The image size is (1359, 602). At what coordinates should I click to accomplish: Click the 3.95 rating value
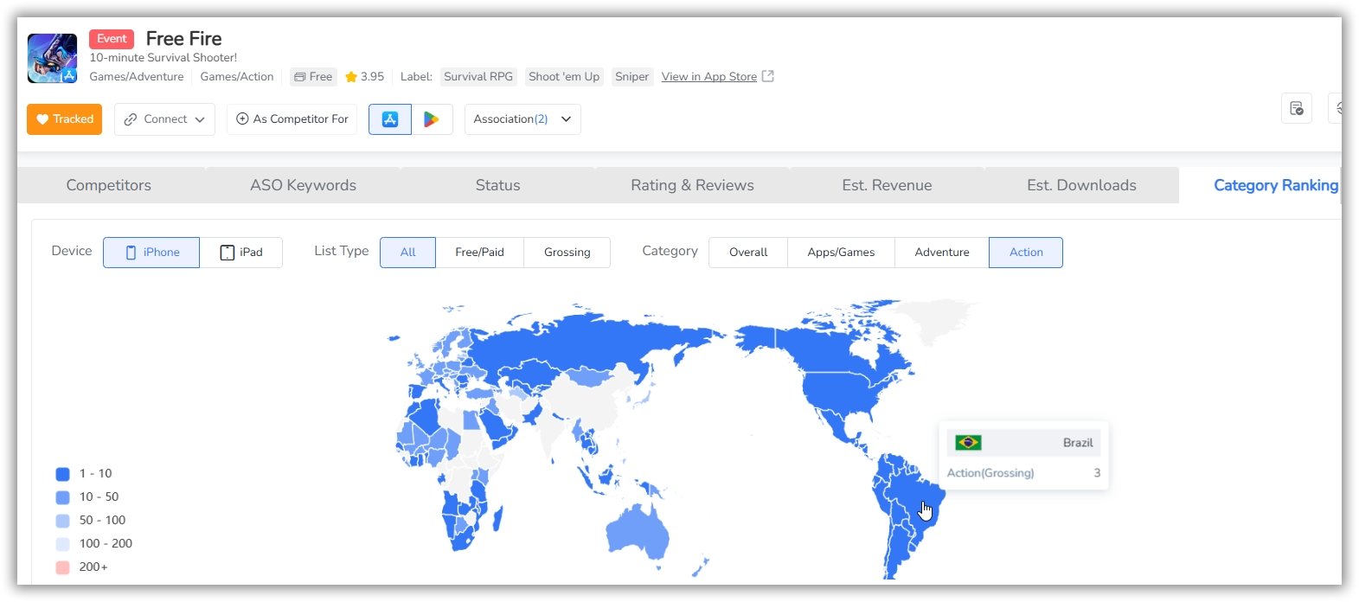point(373,77)
